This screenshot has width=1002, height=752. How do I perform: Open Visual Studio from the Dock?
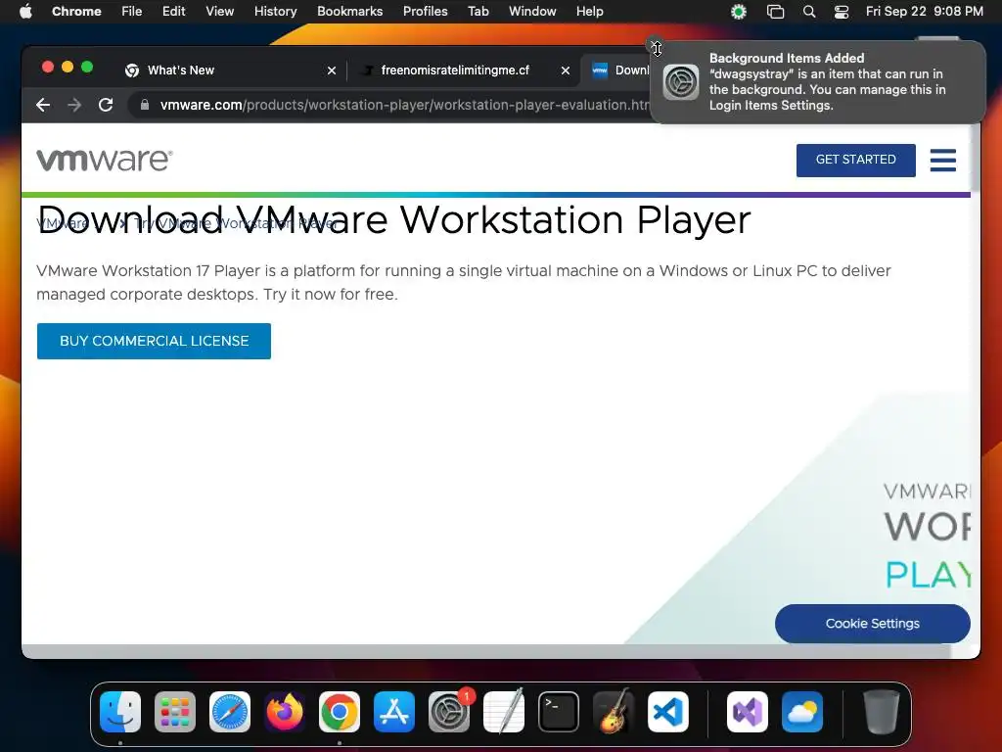(x=748, y=712)
